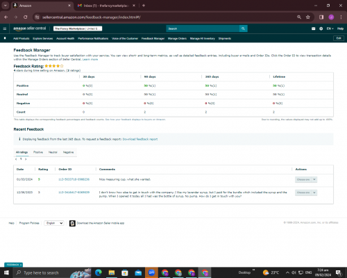
Task: Expand the EN language dropdown in header
Action: (x=330, y=28)
